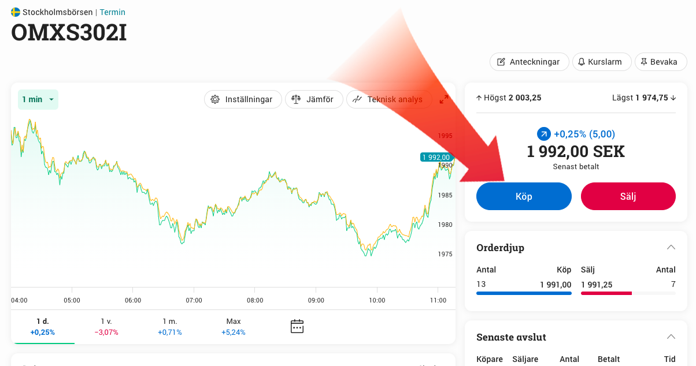Set a Kurslarm price alert
This screenshot has width=696, height=366.
coord(600,62)
